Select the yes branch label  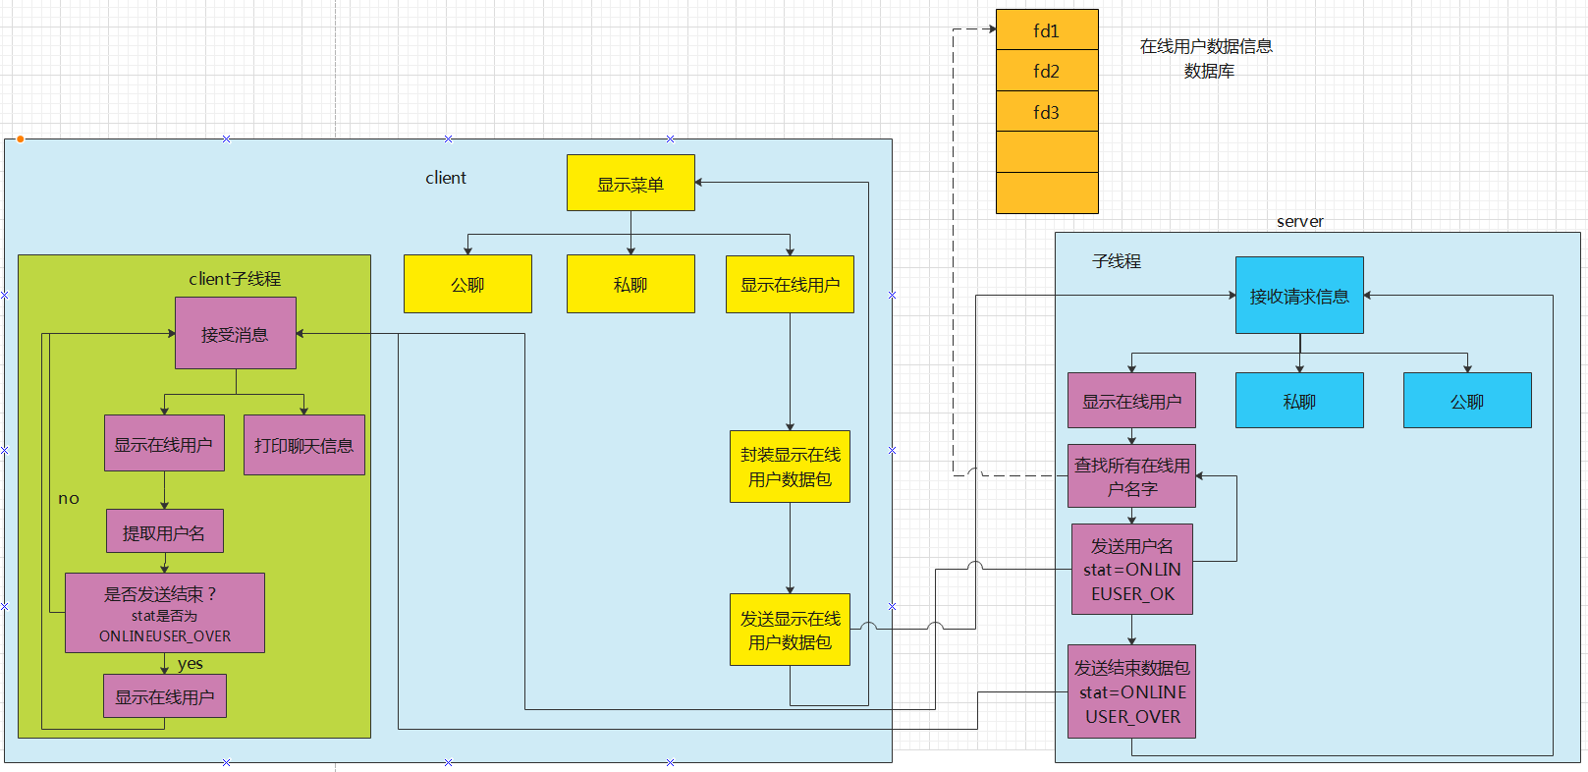(x=191, y=664)
